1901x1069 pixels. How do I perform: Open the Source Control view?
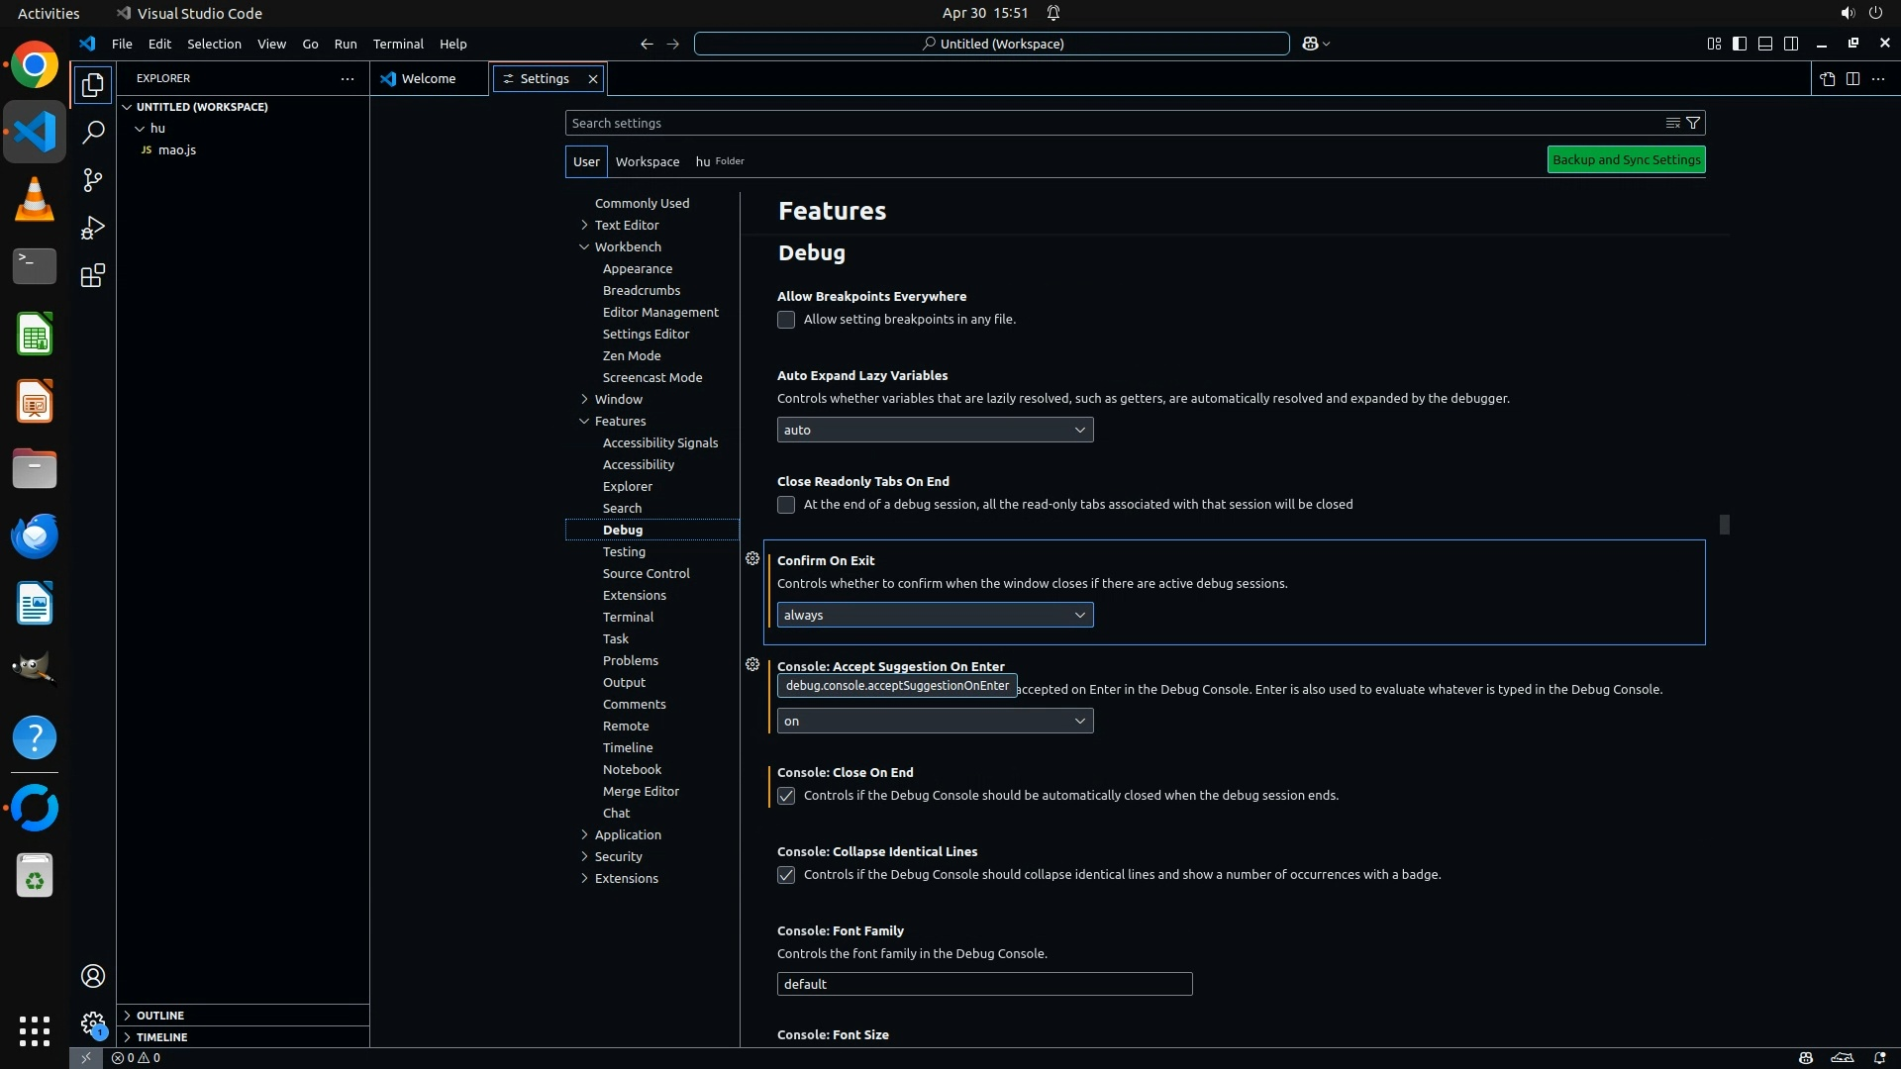(x=93, y=180)
